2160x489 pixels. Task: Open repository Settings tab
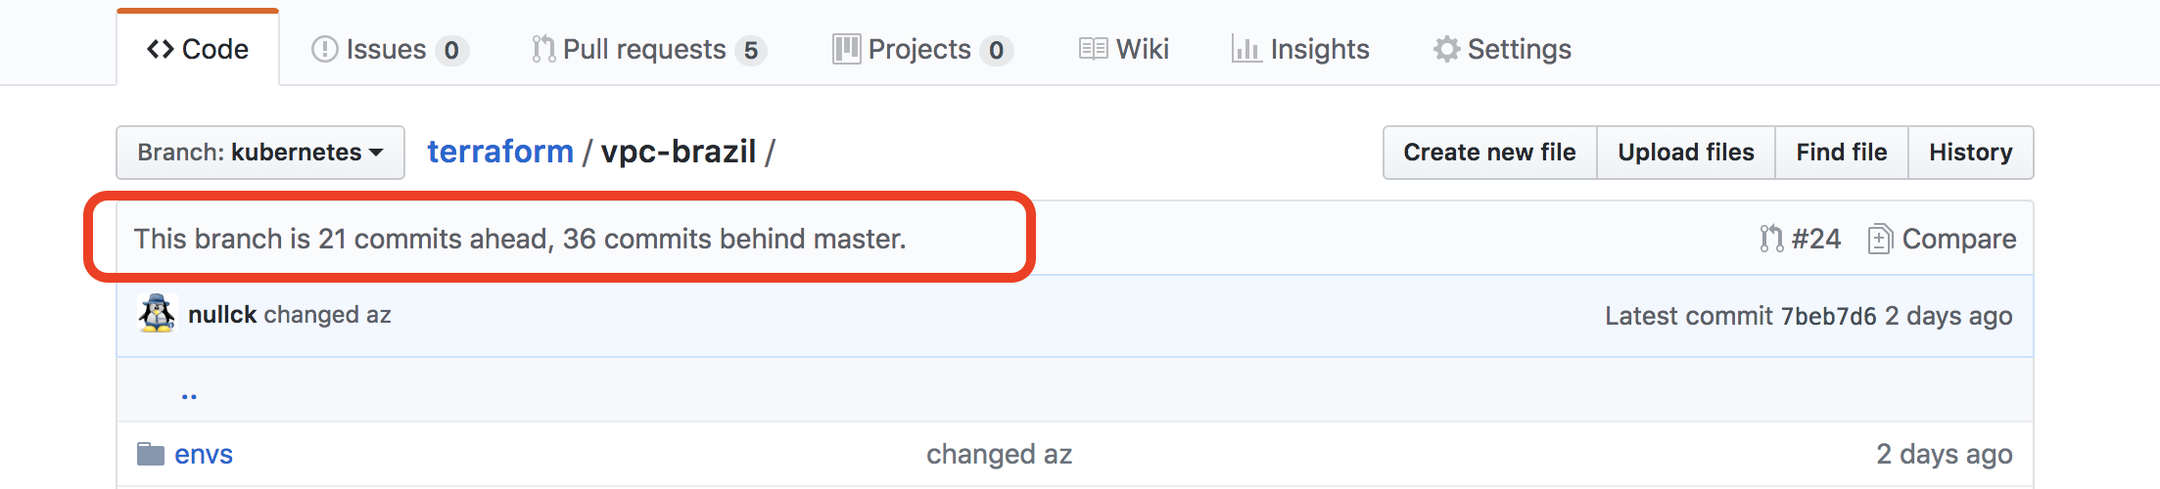point(1502,49)
